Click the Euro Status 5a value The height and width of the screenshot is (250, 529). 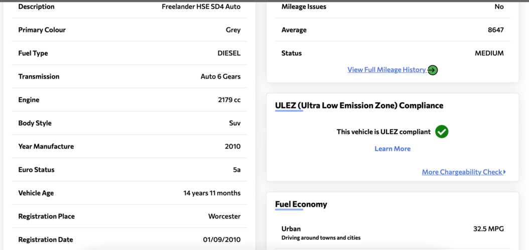tap(237, 169)
